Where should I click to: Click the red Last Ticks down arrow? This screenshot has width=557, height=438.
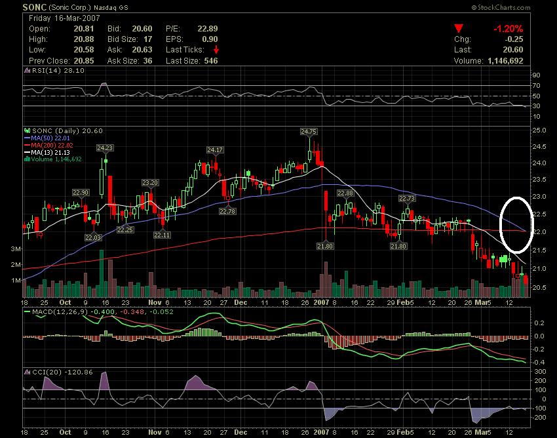pyautogui.click(x=216, y=50)
